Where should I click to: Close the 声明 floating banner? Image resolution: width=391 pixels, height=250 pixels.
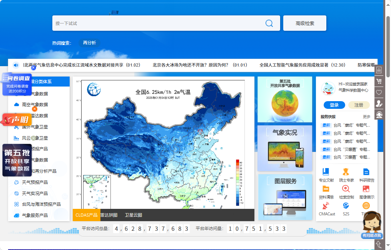35,109
